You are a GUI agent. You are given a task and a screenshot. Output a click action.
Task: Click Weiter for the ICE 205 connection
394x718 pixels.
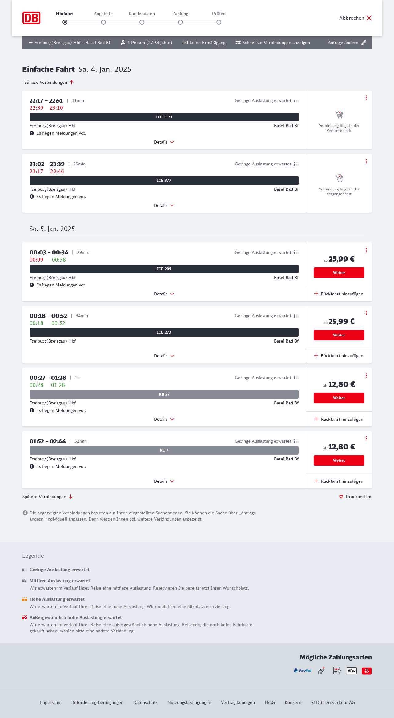click(x=339, y=273)
